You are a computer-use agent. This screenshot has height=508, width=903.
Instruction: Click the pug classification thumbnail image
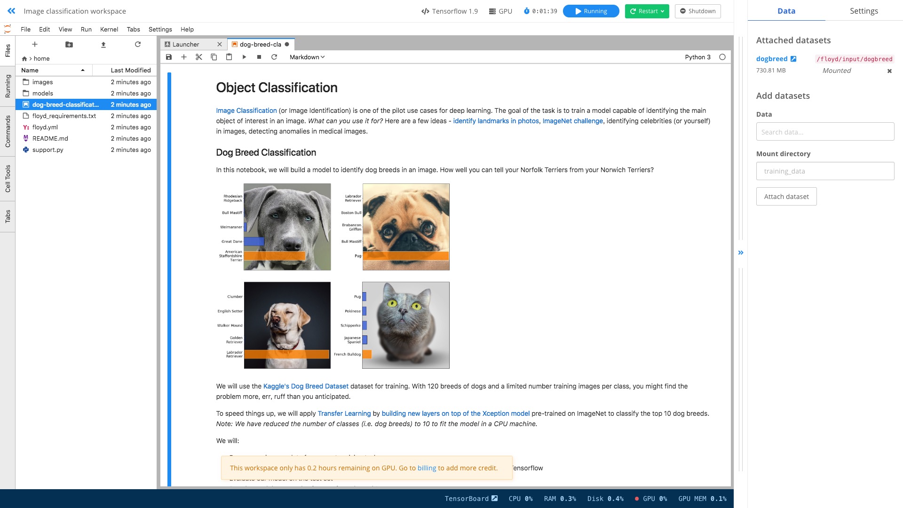pyautogui.click(x=406, y=227)
